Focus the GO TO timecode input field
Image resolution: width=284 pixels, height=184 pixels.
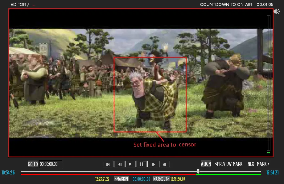tap(51, 164)
